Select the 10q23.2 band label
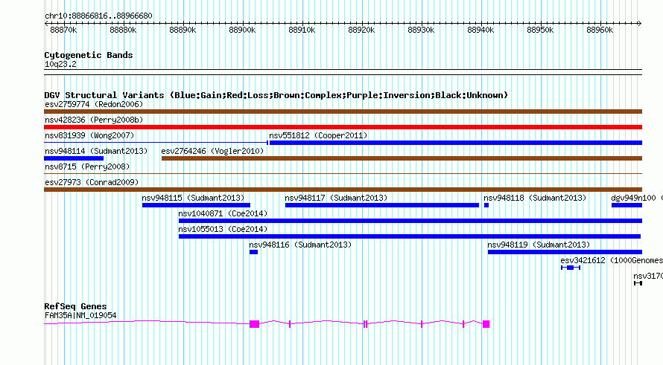Image resolution: width=663 pixels, height=365 pixels. pyautogui.click(x=60, y=64)
